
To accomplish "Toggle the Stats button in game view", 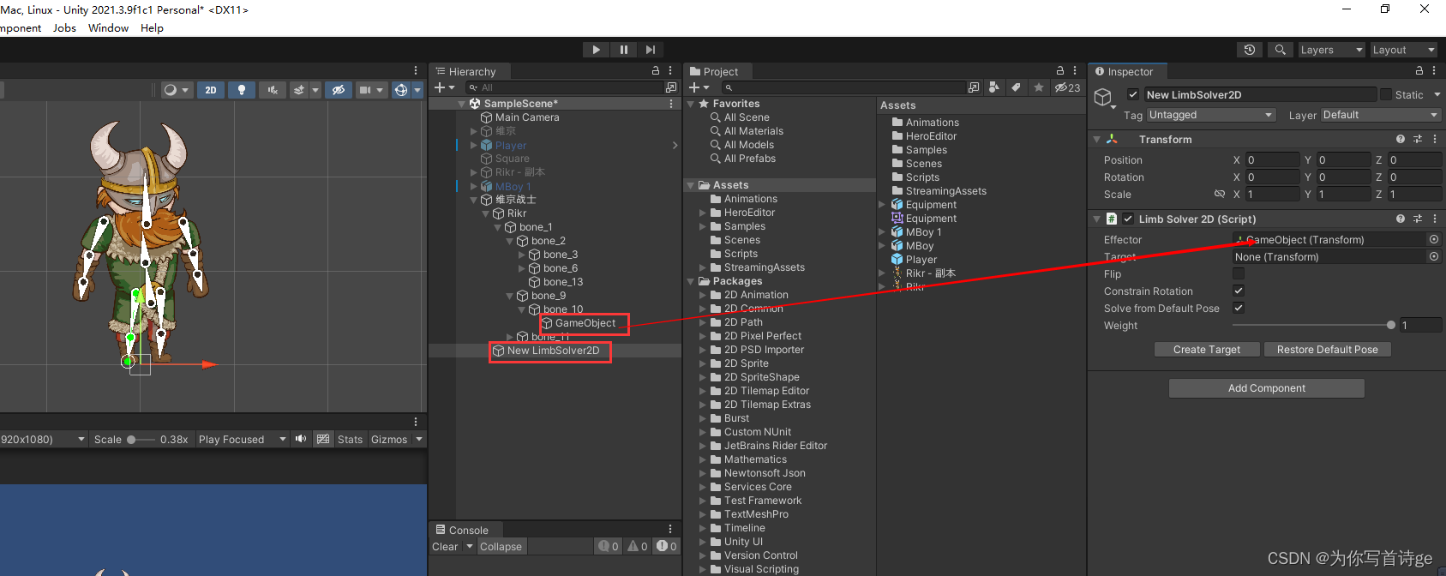I will [x=350, y=440].
